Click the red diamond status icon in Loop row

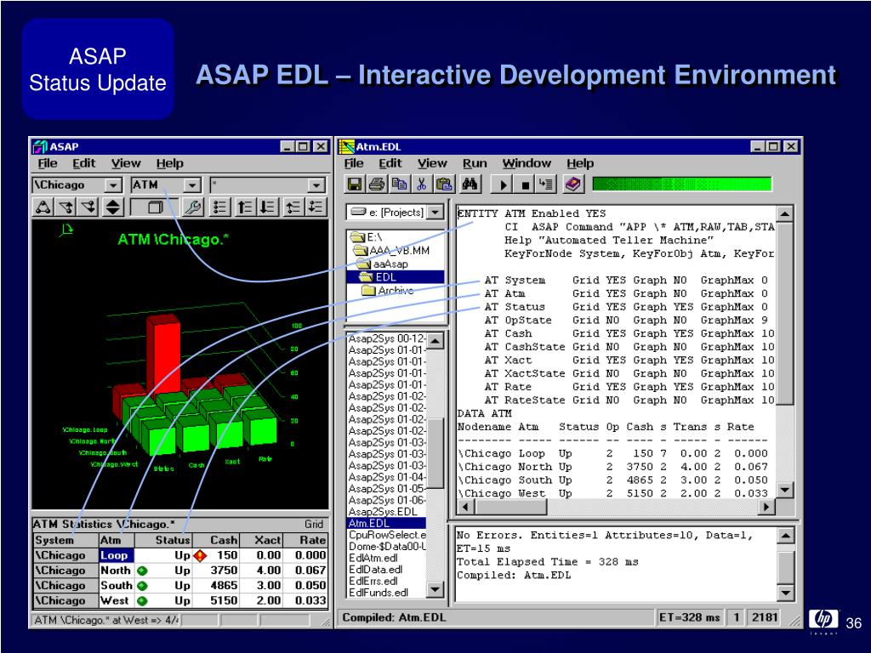click(x=200, y=555)
